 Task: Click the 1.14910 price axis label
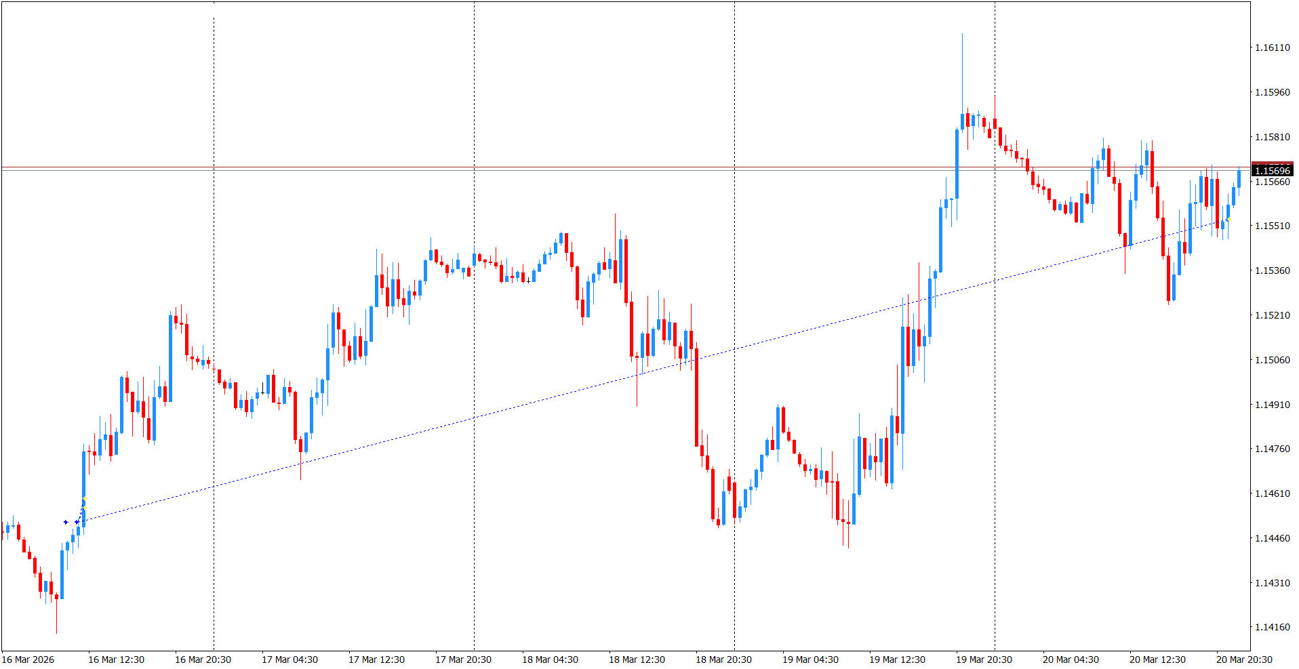1273,405
